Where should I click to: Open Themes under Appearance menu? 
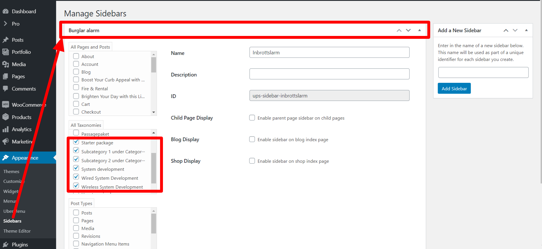[x=11, y=171]
